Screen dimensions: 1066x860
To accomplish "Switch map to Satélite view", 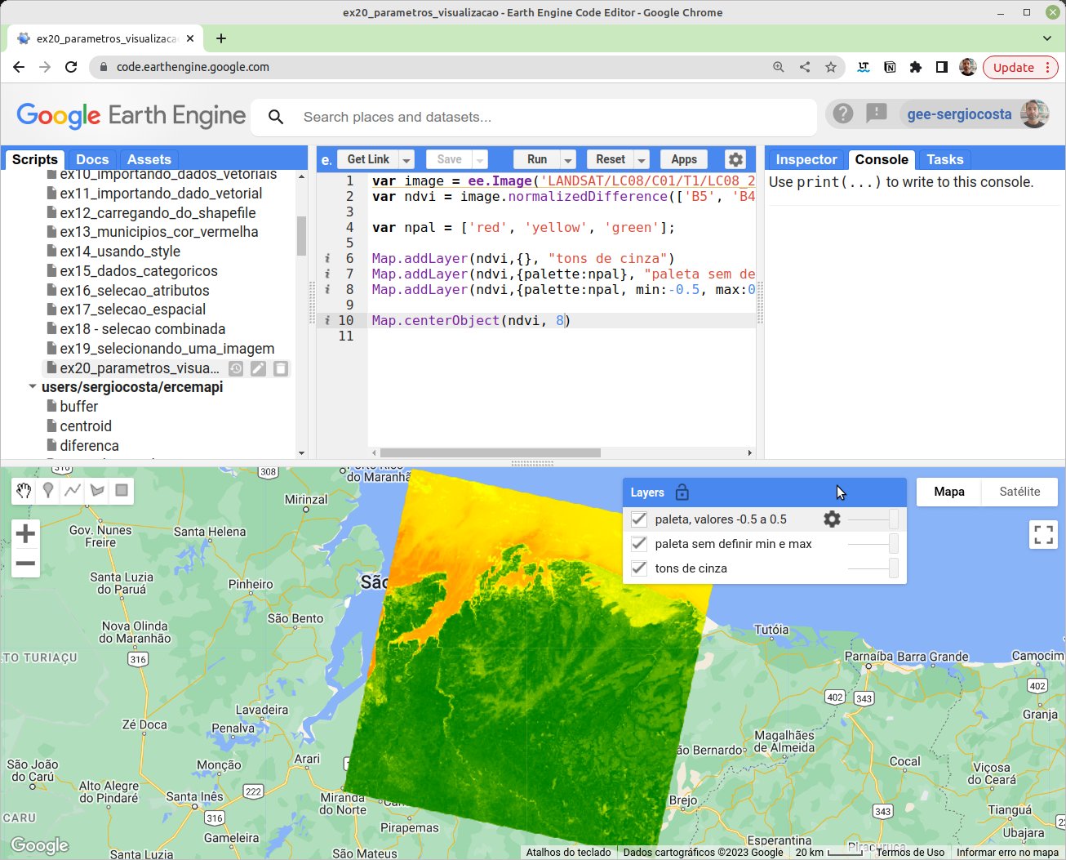I will point(1019,492).
